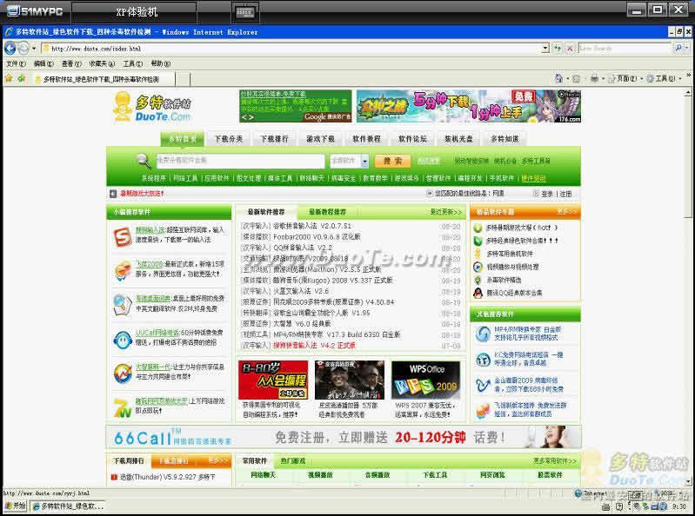695x516 pixels.
Task: Open the UUCall blue mascot icon
Action: pos(123,340)
